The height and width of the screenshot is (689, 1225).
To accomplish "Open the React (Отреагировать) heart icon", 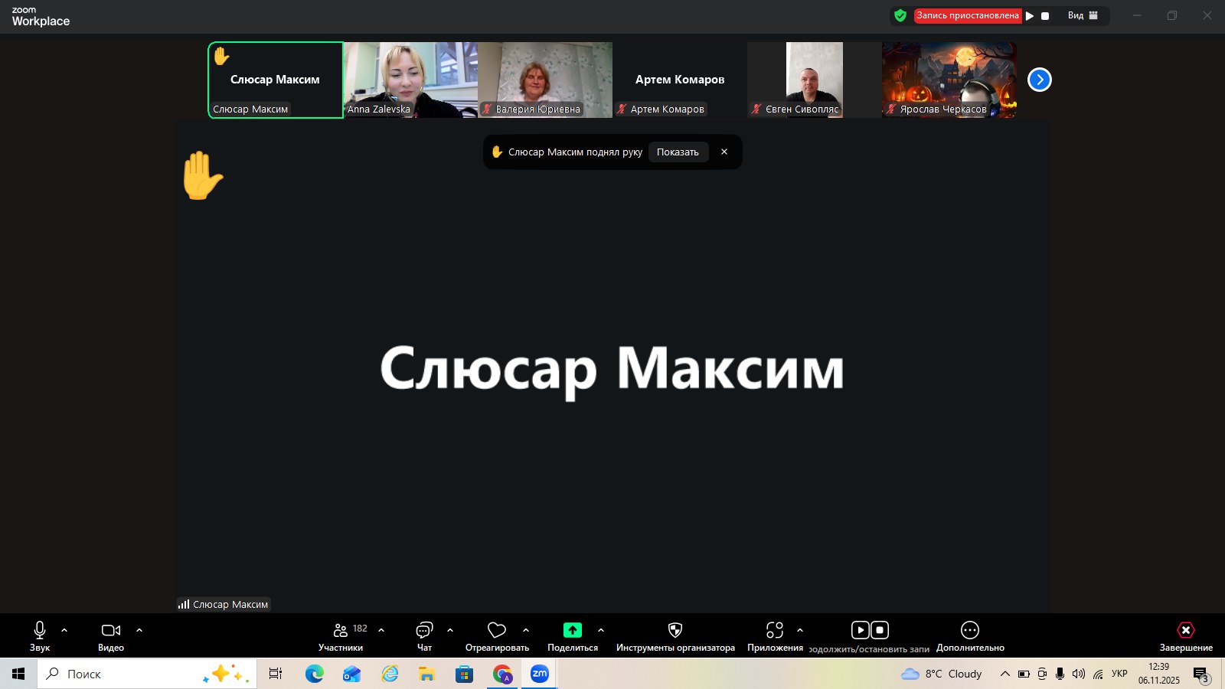I will (x=497, y=630).
